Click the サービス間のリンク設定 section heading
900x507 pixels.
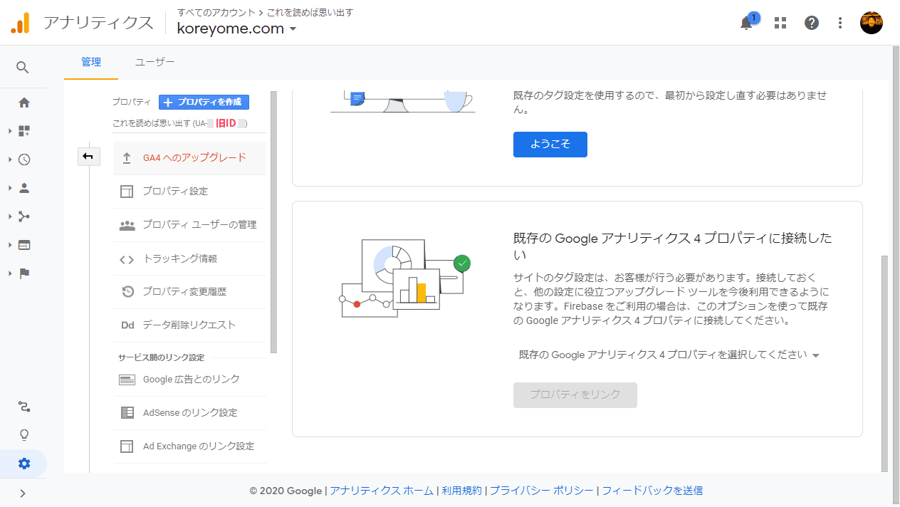(161, 357)
